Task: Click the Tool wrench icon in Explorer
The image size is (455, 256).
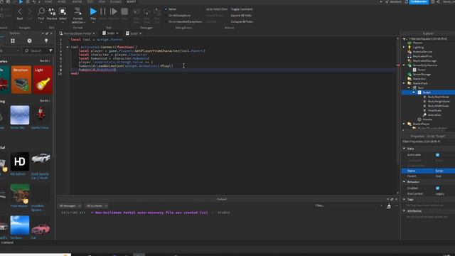Action: 414,87
